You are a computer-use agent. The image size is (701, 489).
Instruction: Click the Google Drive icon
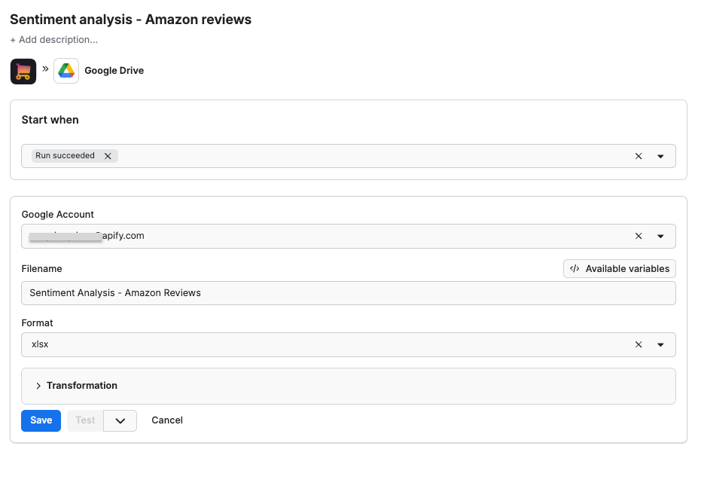tap(66, 70)
